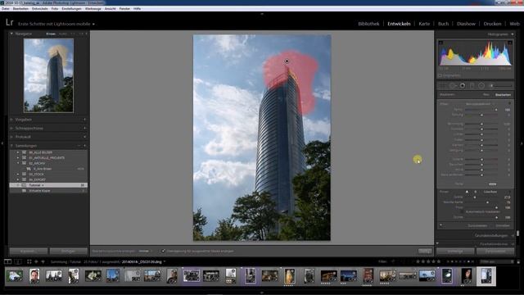Click the Kopieren button

point(29,252)
